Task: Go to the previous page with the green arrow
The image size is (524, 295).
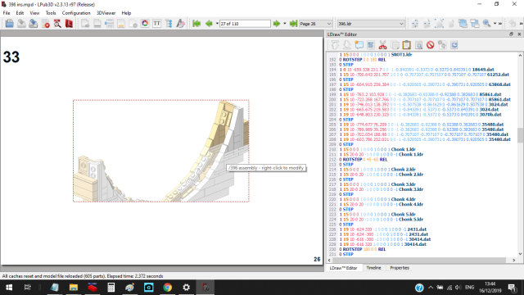Action: (209, 24)
